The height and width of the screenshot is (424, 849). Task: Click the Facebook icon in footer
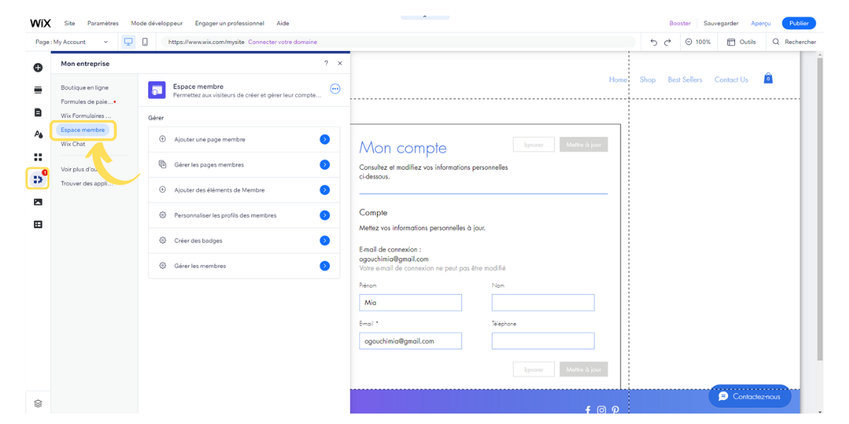(588, 410)
